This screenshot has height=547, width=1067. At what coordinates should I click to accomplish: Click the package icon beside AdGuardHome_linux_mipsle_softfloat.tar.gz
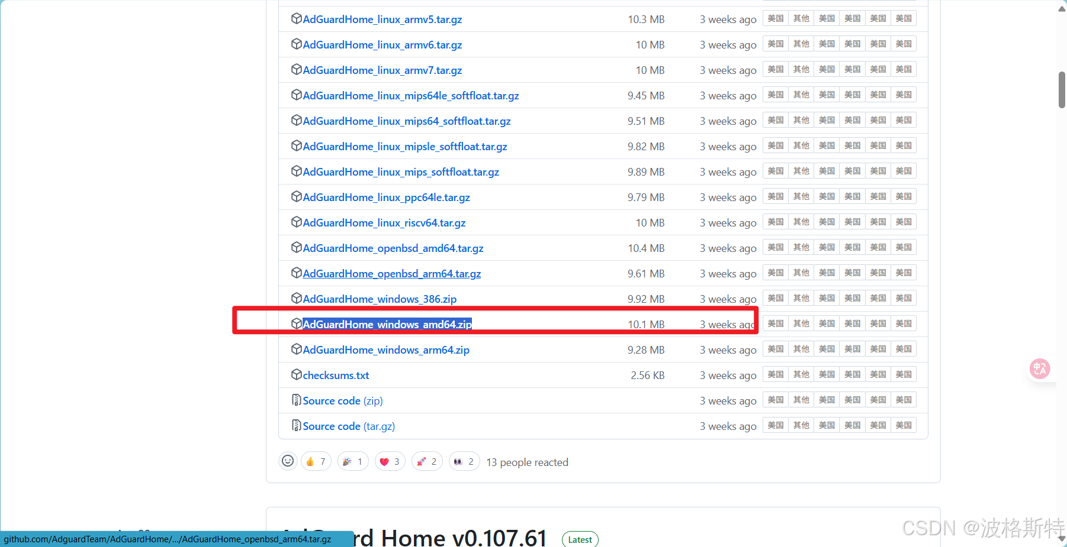tap(297, 146)
